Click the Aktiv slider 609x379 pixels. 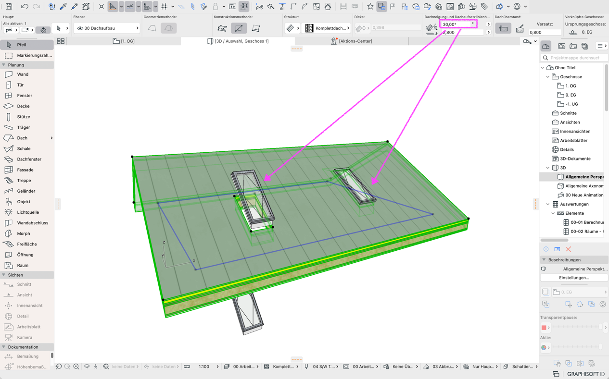click(577, 347)
